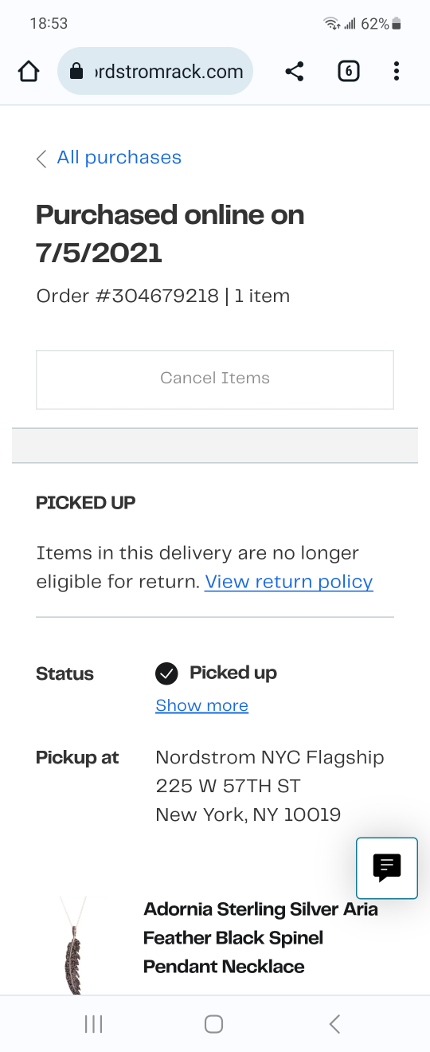Screen dimensions: 430x1052
Task: Tap the browser home icon
Action: click(x=29, y=72)
